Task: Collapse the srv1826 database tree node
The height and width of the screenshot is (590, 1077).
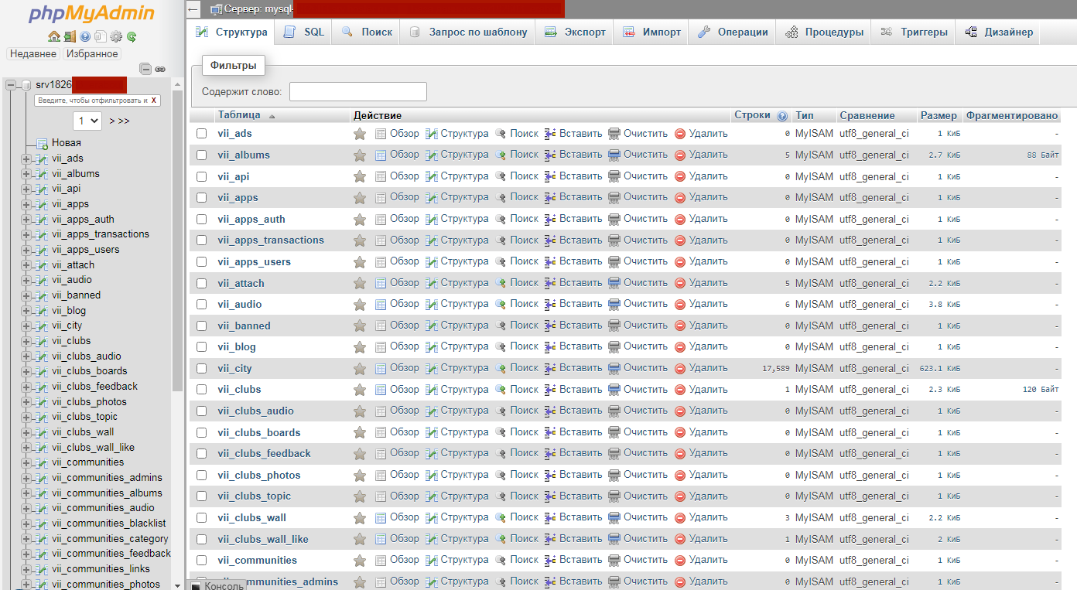Action: (11, 85)
